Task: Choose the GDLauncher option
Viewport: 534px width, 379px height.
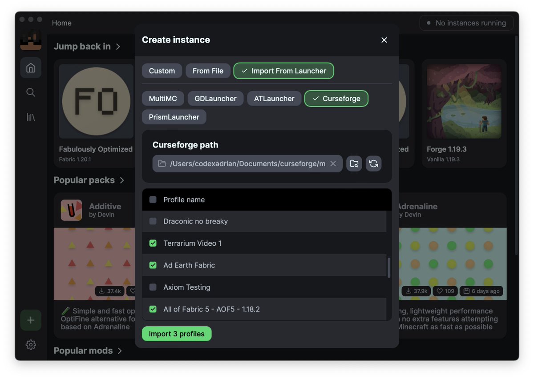Action: [215, 99]
